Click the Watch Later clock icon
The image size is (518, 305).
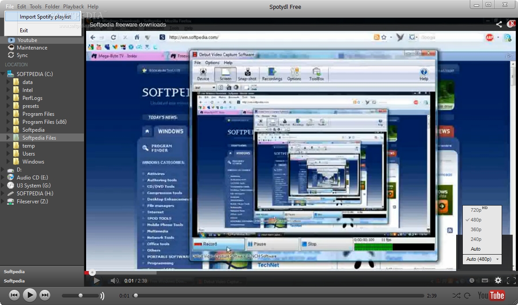[472, 281]
